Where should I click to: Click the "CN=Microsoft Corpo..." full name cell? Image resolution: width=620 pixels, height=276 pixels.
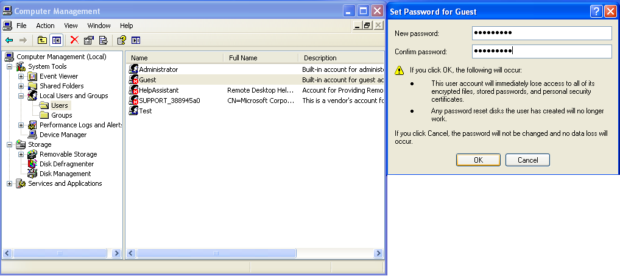pyautogui.click(x=261, y=101)
